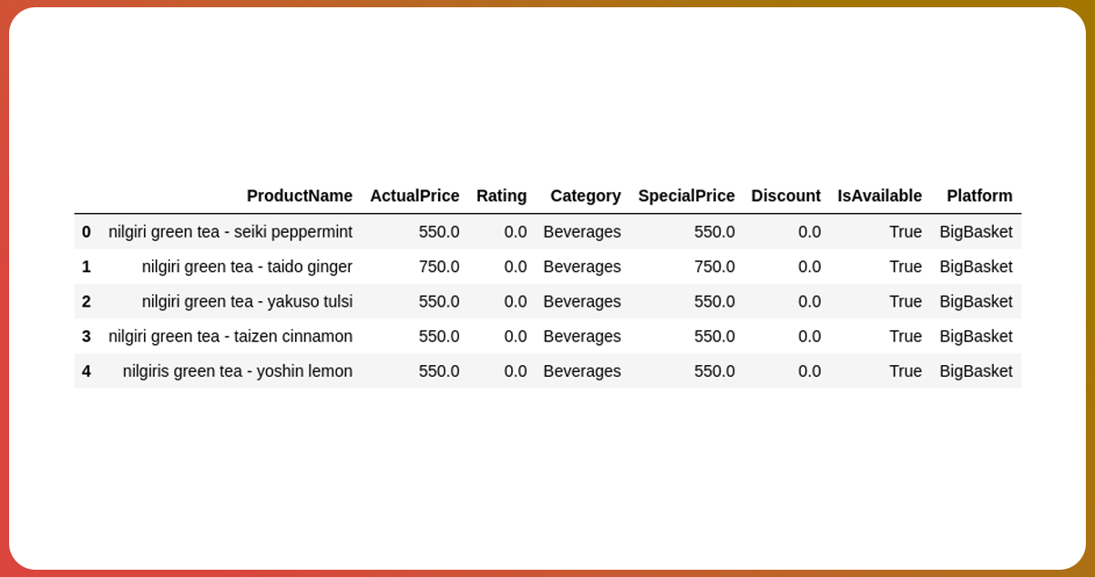Image resolution: width=1095 pixels, height=577 pixels.
Task: Click the Category column header
Action: (x=585, y=196)
